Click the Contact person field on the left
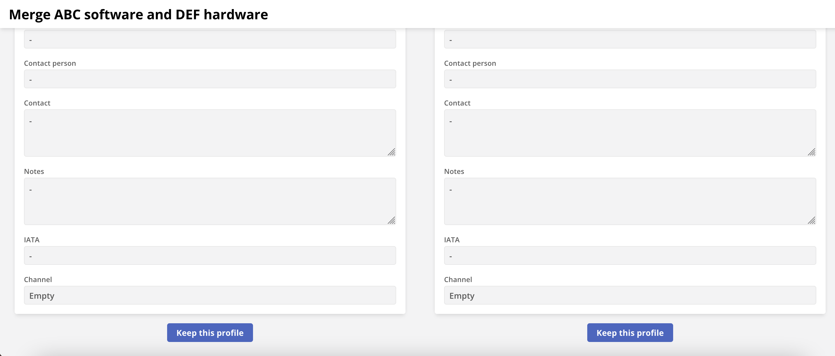 209,78
